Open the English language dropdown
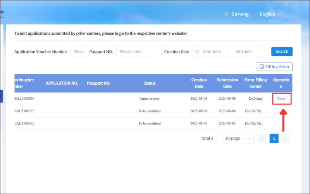Viewport: 310px width, 194px height. point(270,14)
